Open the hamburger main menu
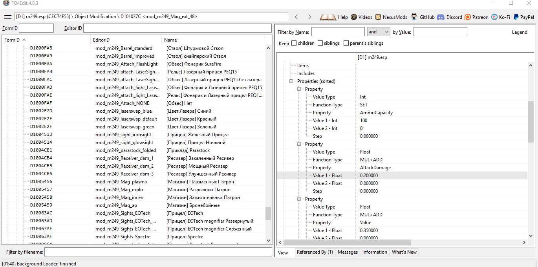 tap(7, 17)
